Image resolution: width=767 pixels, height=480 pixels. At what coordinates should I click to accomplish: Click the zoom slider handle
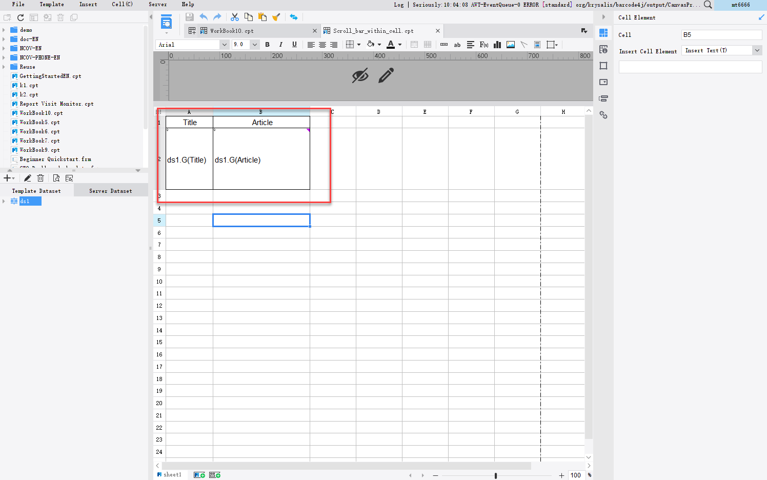pyautogui.click(x=496, y=475)
